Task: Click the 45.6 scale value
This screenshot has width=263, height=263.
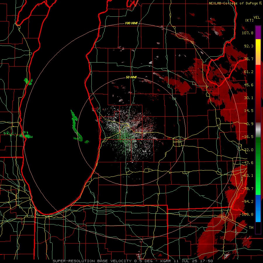Action: click(x=249, y=85)
